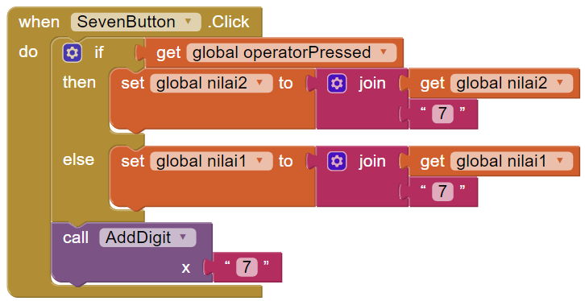Select the when SevenButton.Click event block

coord(39,22)
